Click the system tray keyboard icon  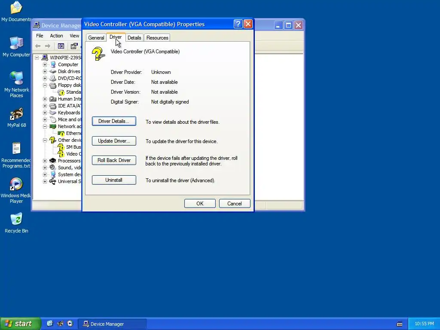point(400,324)
